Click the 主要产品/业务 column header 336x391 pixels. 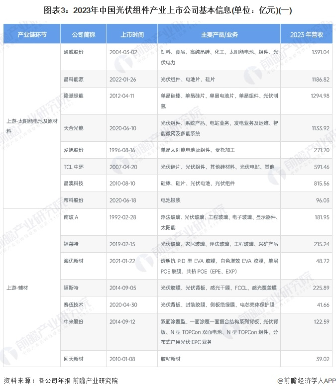(x=219, y=34)
